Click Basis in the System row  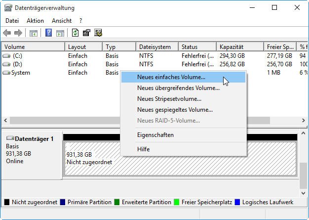coord(112,73)
